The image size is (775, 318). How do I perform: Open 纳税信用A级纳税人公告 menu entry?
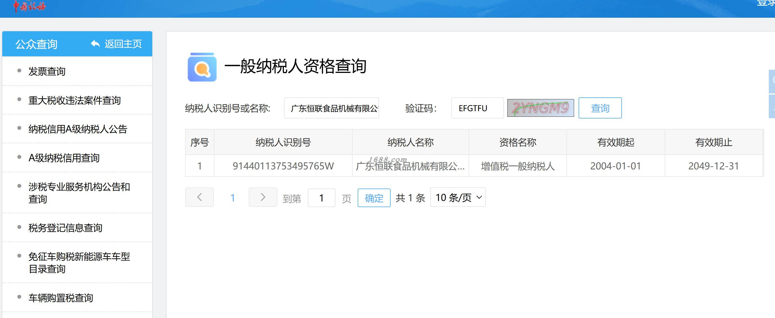click(78, 129)
